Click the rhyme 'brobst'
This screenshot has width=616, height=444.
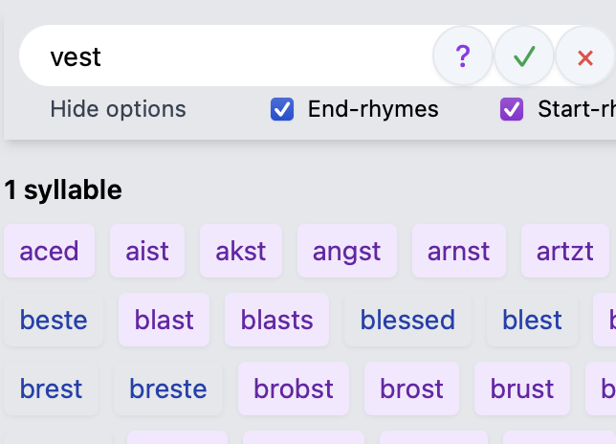click(294, 388)
